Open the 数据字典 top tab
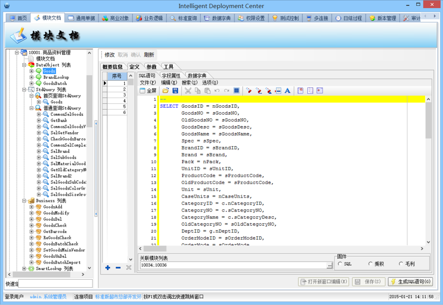 tap(217, 18)
